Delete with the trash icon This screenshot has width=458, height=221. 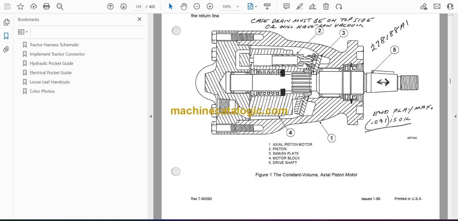tap(326, 6)
